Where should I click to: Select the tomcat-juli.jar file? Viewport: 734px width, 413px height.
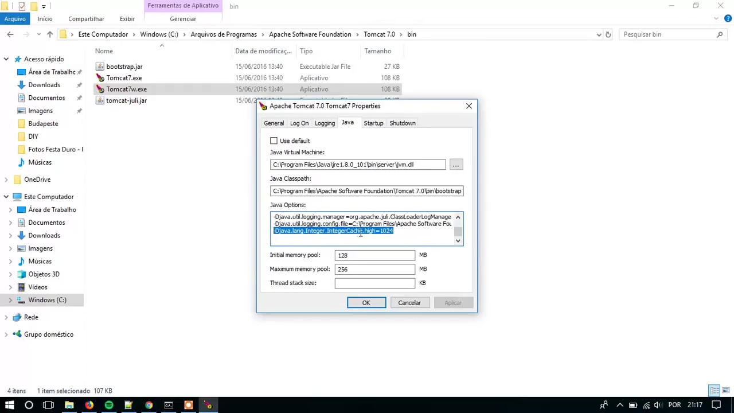126,100
